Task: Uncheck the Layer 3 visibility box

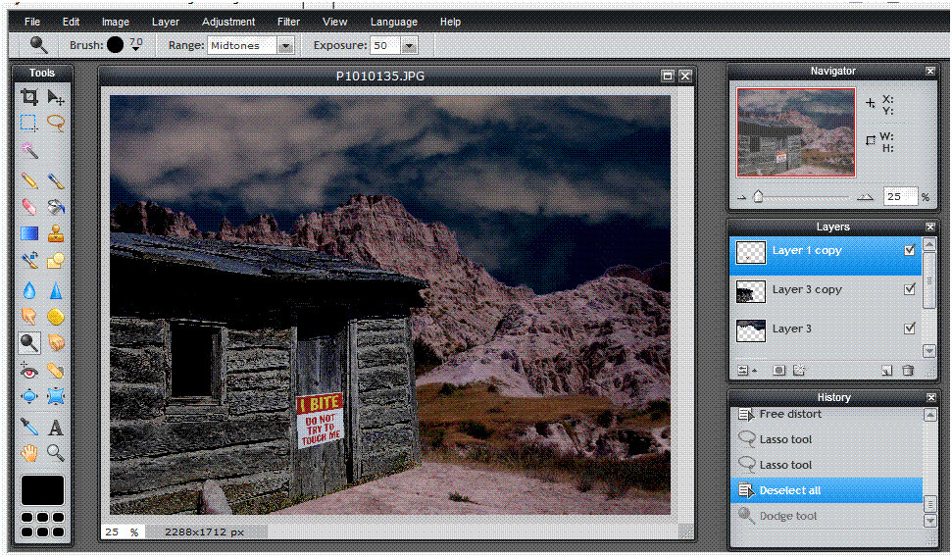Action: (x=910, y=329)
